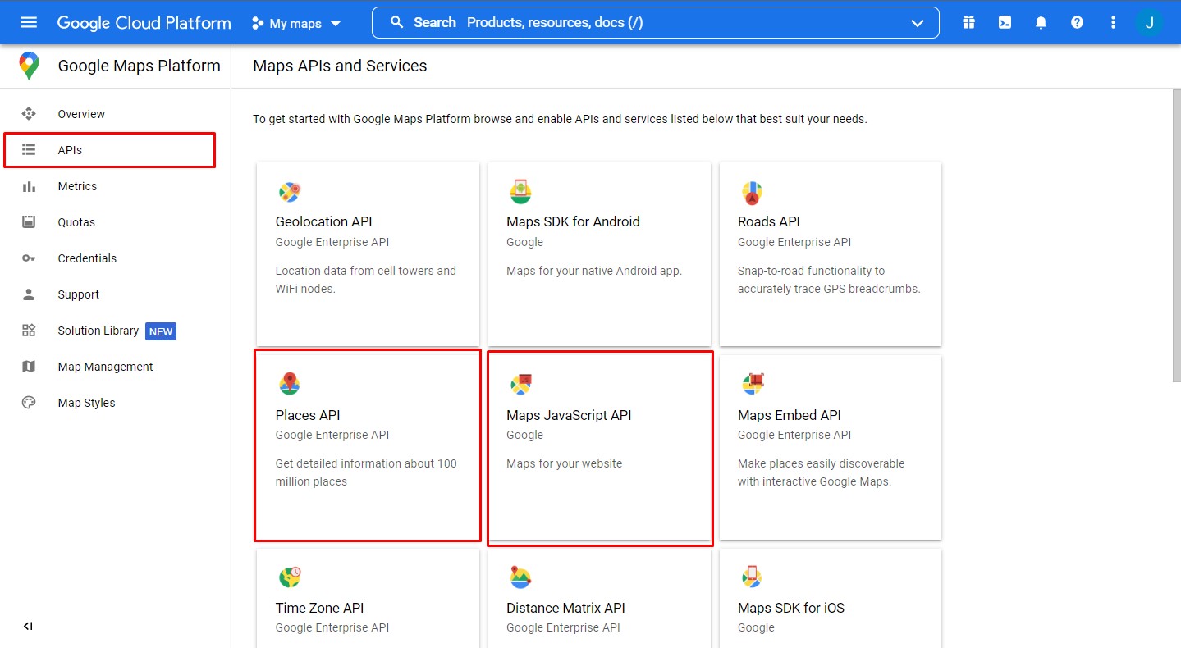
Task: Click the Places API pin icon
Action: click(x=289, y=383)
